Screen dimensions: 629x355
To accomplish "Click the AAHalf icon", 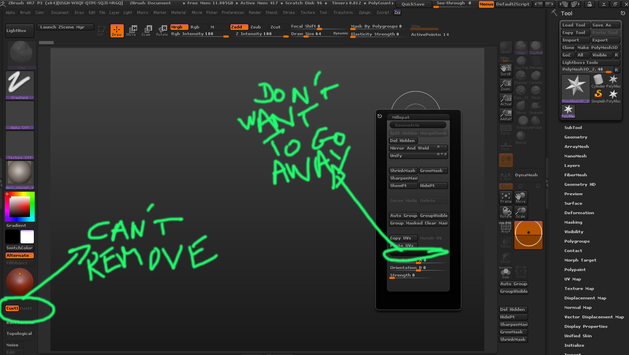I will click(x=506, y=115).
